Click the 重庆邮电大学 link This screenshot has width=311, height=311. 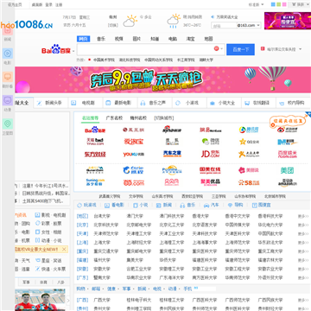tap(139, 251)
